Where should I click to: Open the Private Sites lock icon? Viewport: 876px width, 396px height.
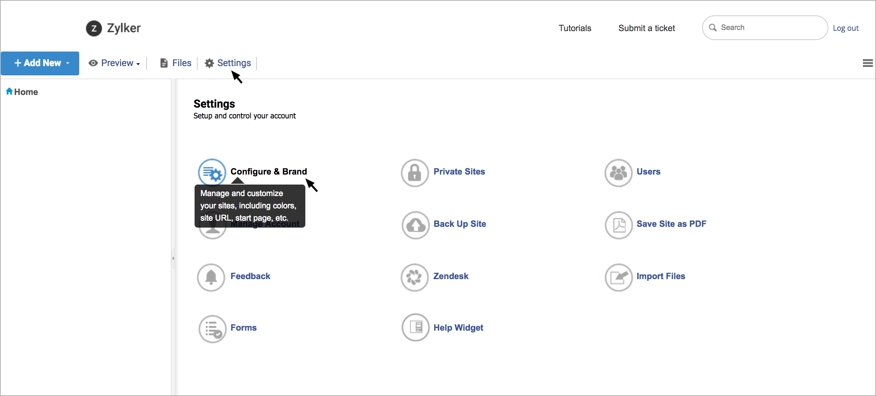pos(415,173)
